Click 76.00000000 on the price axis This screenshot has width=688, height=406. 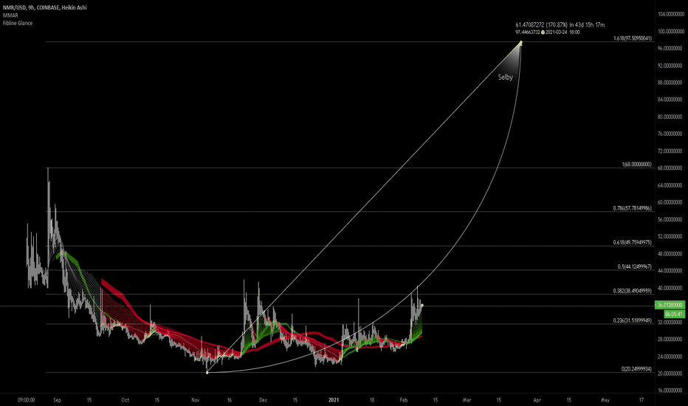(670, 134)
